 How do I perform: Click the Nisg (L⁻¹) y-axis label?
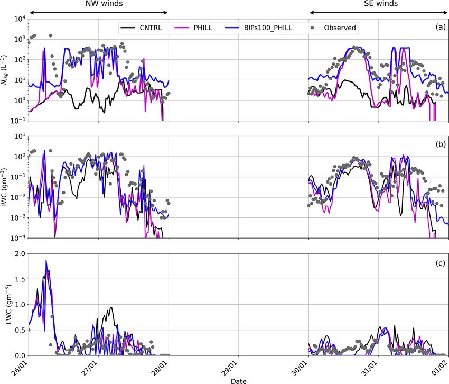4,70
